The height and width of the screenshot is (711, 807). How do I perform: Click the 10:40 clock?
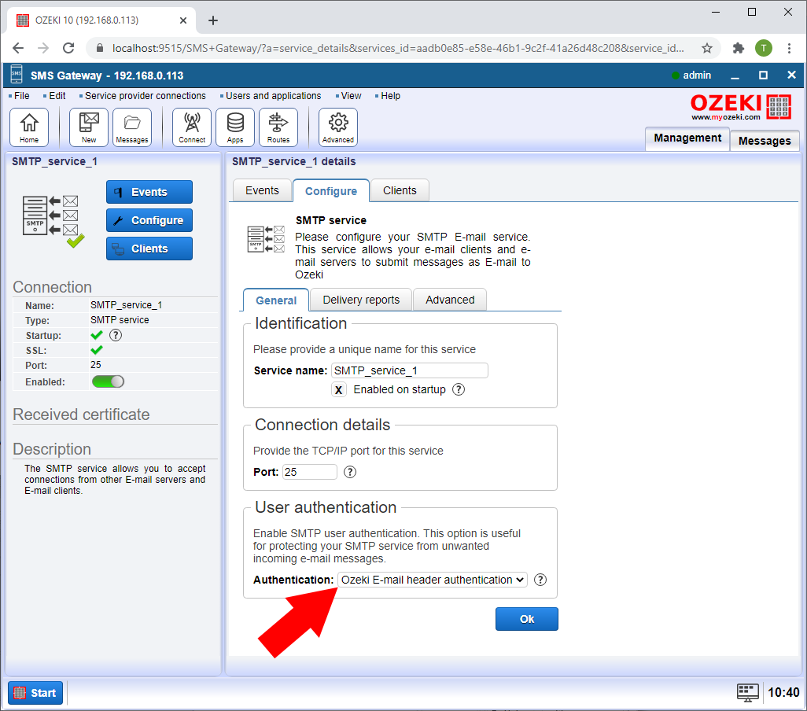coord(783,692)
